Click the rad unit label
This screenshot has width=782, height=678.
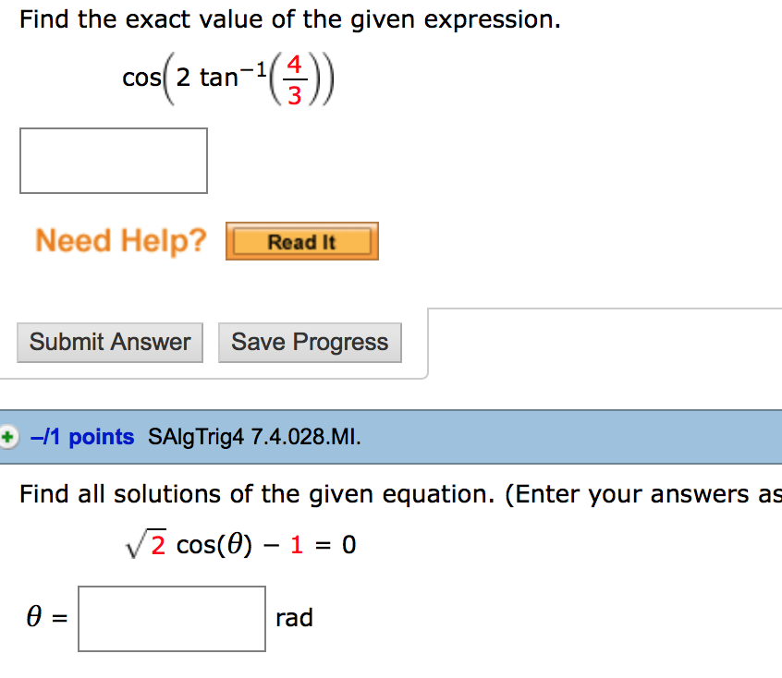click(x=294, y=618)
